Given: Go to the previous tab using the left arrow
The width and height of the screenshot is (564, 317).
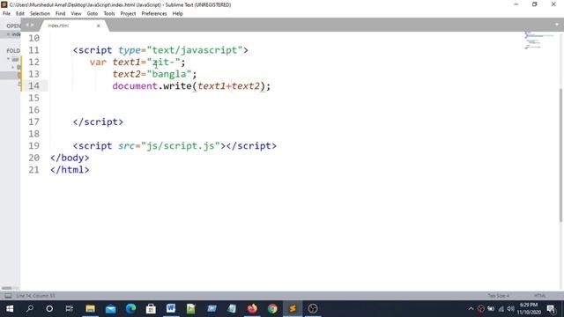Looking at the screenshot, I should [x=27, y=25].
